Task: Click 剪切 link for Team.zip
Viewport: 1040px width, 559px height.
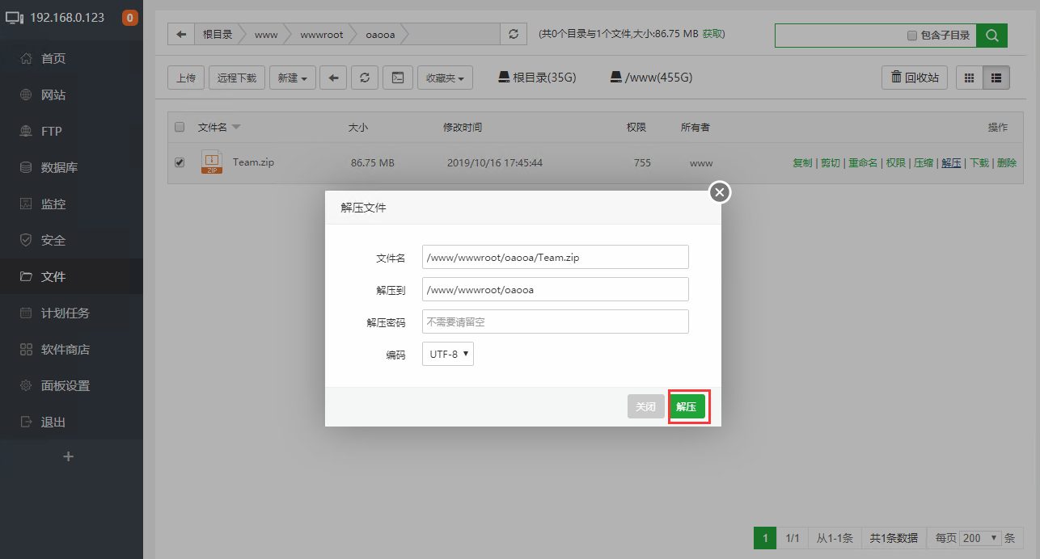Action: 831,162
